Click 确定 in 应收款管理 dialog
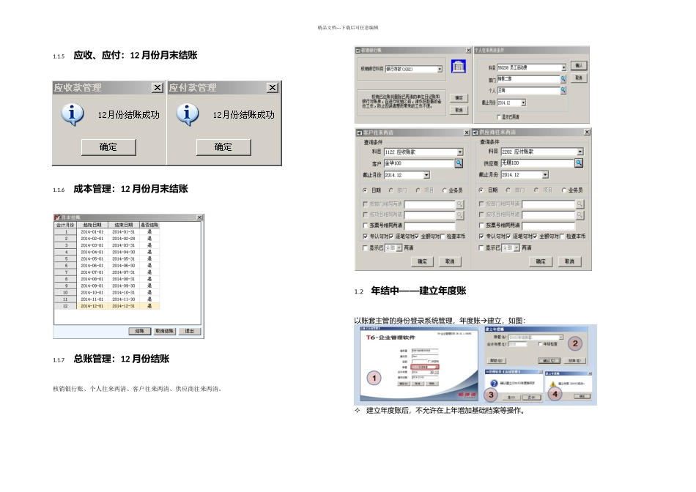The image size is (696, 492). pyautogui.click(x=108, y=147)
